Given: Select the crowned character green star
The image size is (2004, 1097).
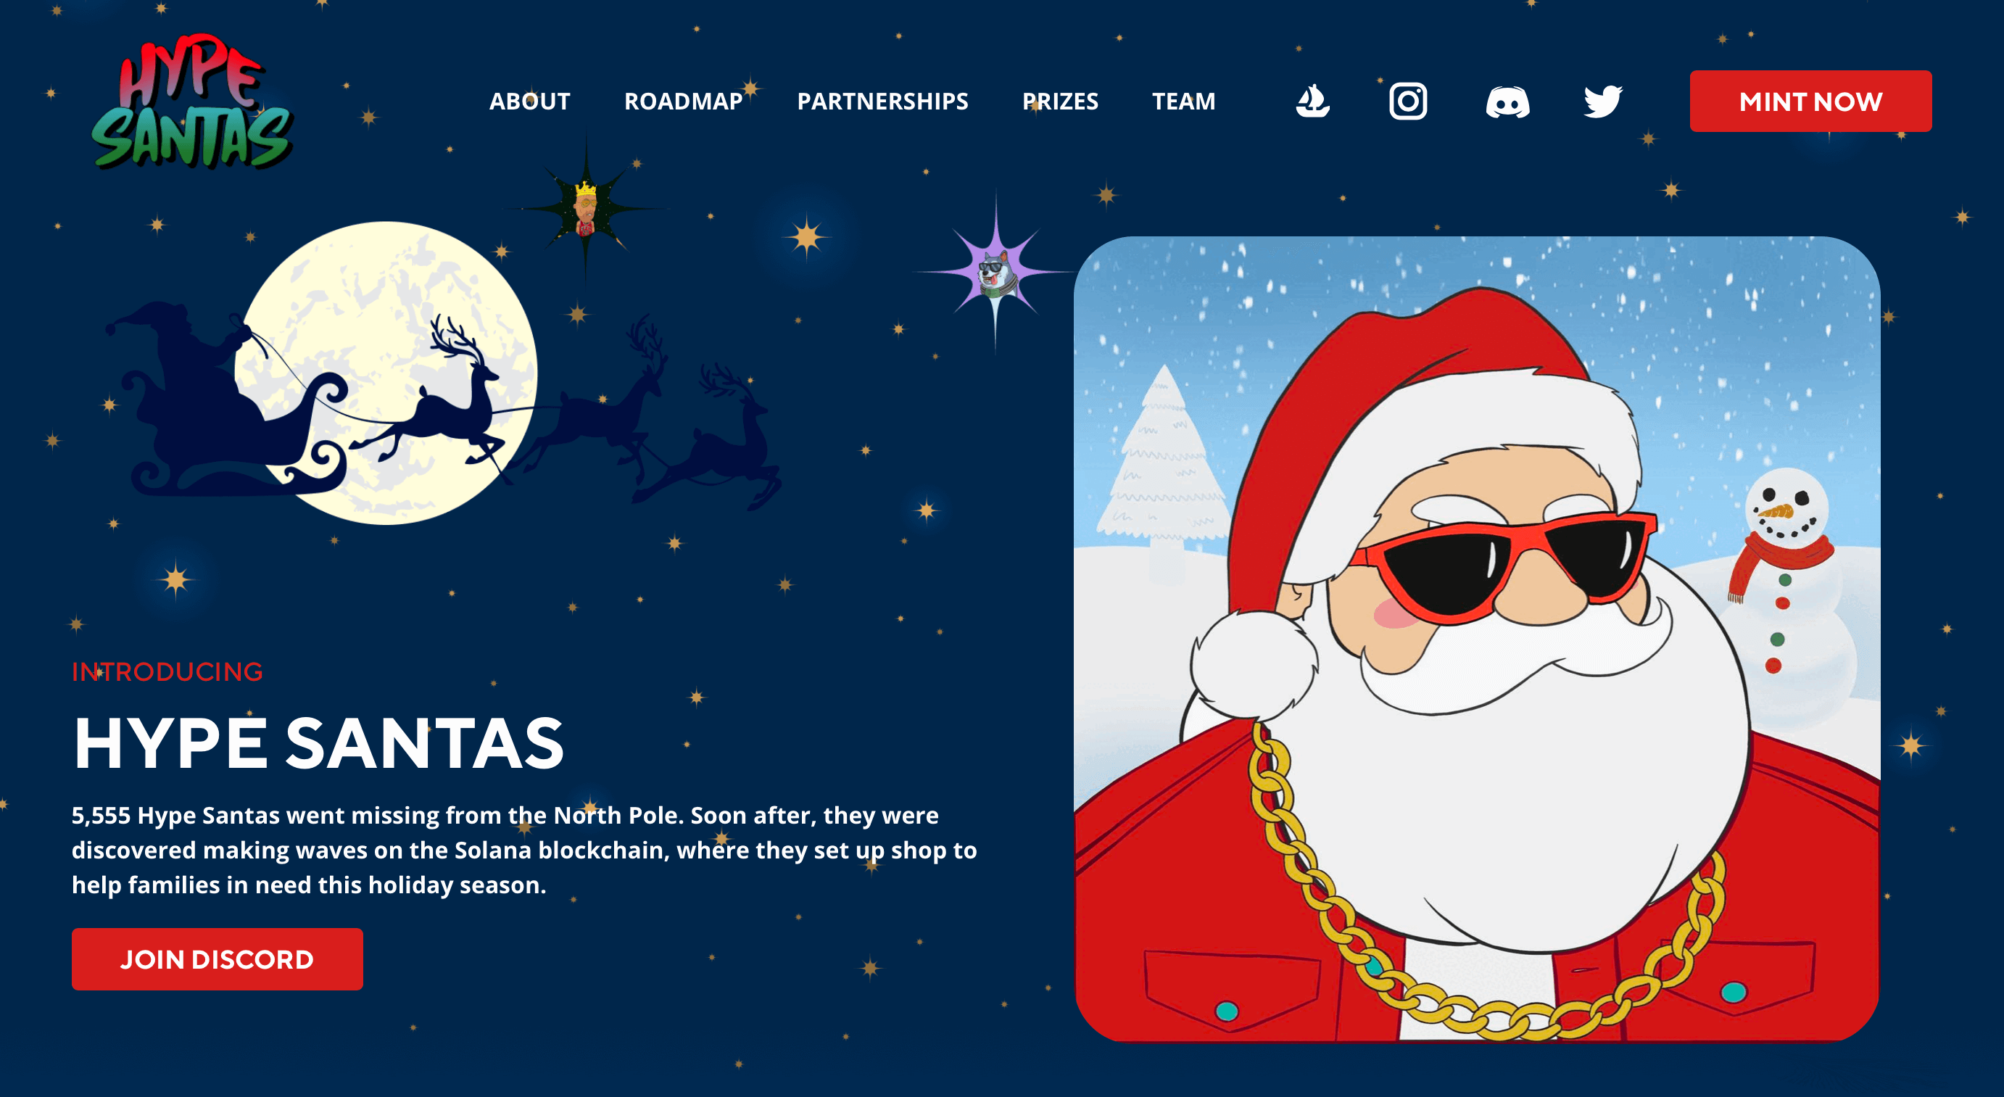Looking at the screenshot, I should point(586,208).
